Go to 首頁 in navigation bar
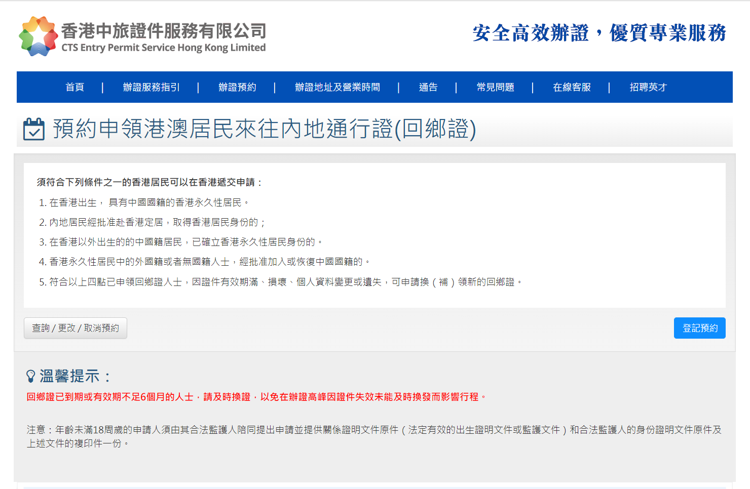750x489 pixels. pos(75,87)
